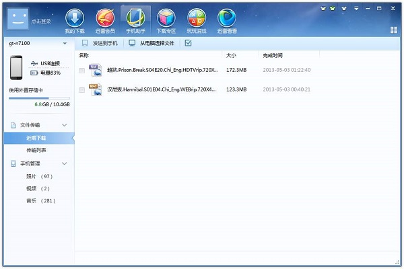The height and width of the screenshot is (269, 404).
Task: Select the Hannibal.S01E04 file name
Action: pos(162,89)
